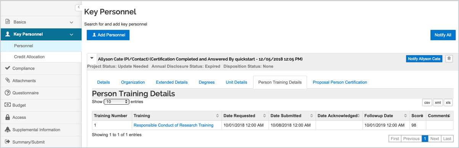Click the Basics document icon

[8, 22]
